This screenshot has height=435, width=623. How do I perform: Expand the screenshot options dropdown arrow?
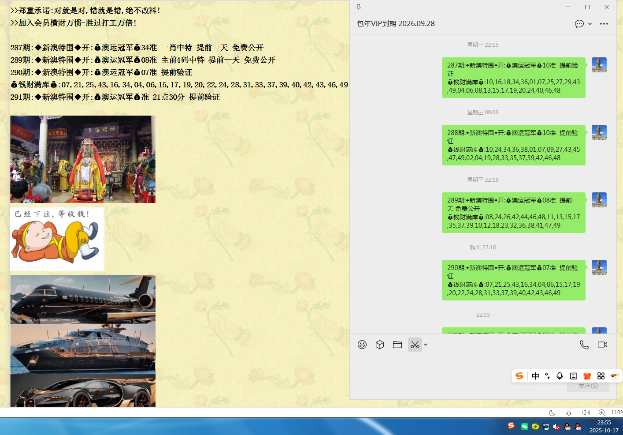click(426, 345)
